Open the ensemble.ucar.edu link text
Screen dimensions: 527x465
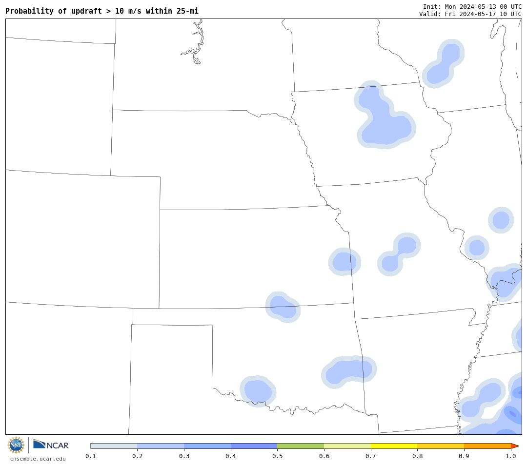point(38,459)
